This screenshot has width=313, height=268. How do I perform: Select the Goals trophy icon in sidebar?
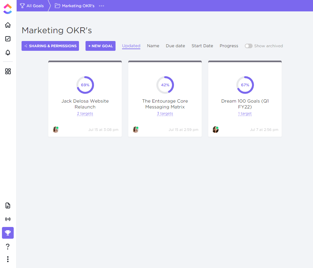pyautogui.click(x=8, y=233)
